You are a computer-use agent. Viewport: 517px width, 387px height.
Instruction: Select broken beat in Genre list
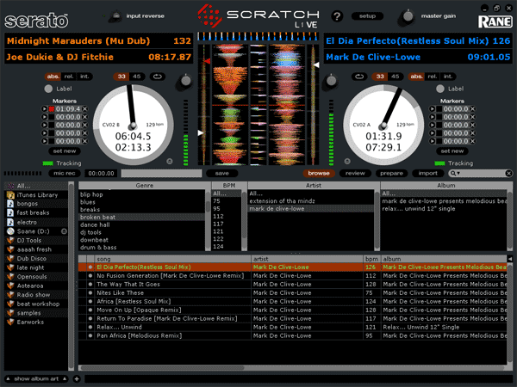[x=142, y=218]
